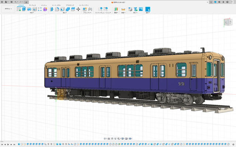Image resolution: width=236 pixels, height=147 pixels.
Task: Select the Joint tool
Action: click(90, 9)
